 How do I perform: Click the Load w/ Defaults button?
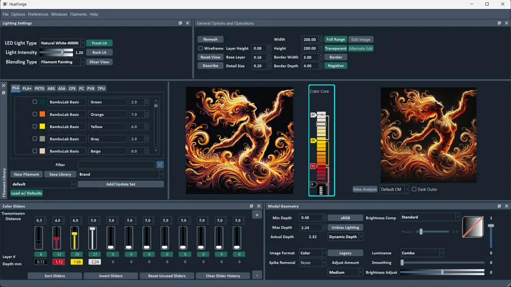pos(27,193)
